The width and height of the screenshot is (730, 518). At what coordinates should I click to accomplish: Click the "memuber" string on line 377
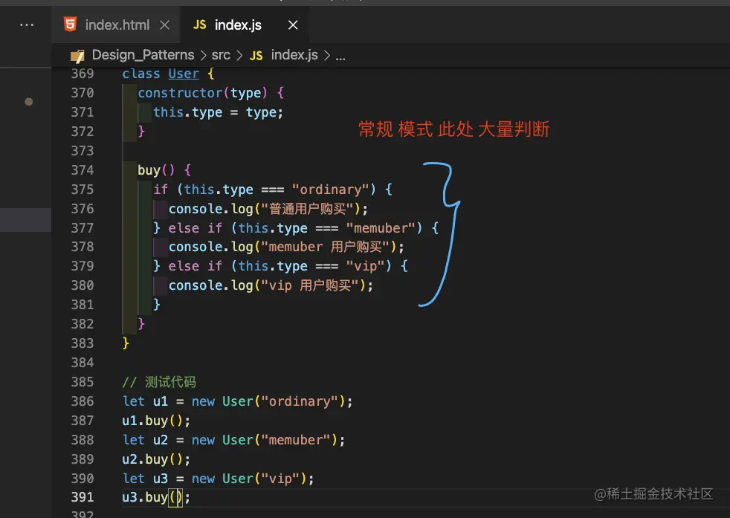(381, 228)
